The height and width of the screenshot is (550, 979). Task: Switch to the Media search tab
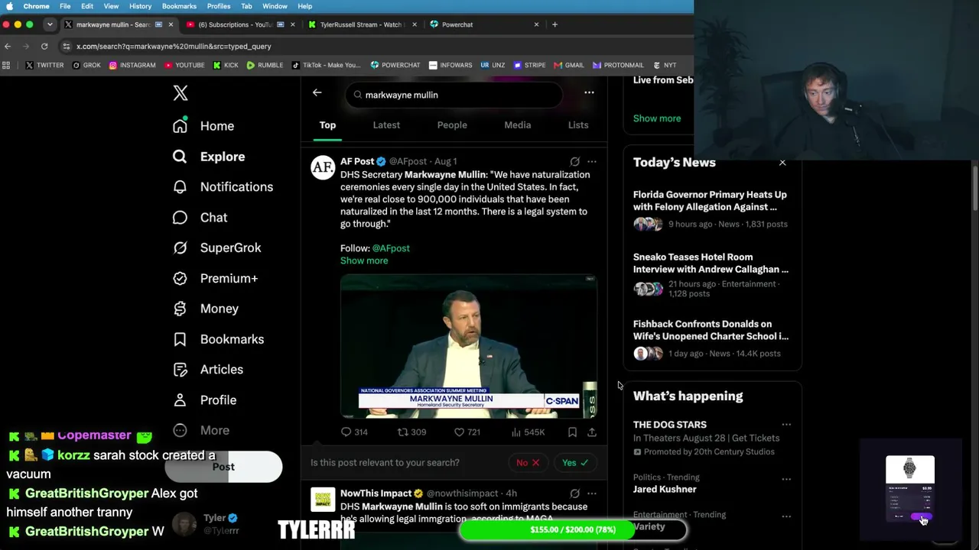[518, 125]
